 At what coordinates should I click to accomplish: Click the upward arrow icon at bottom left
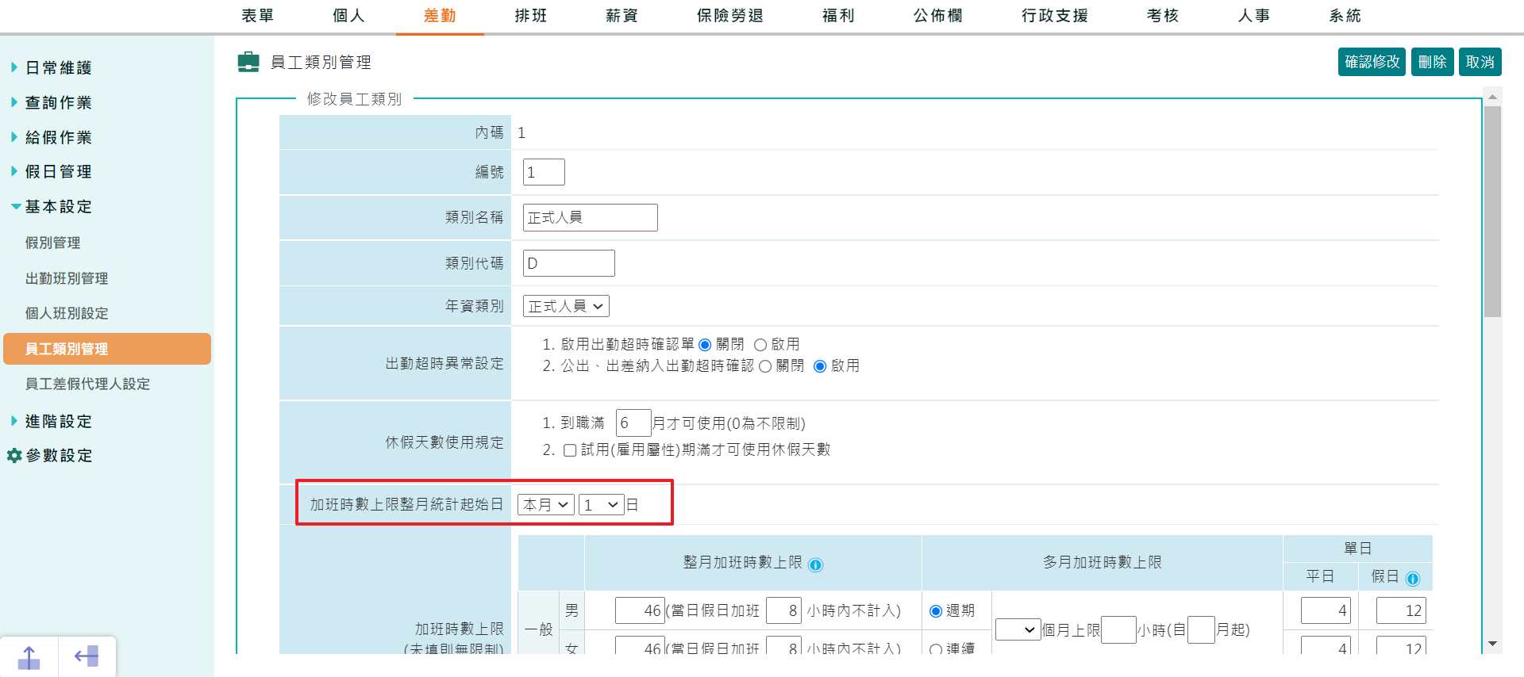point(29,657)
